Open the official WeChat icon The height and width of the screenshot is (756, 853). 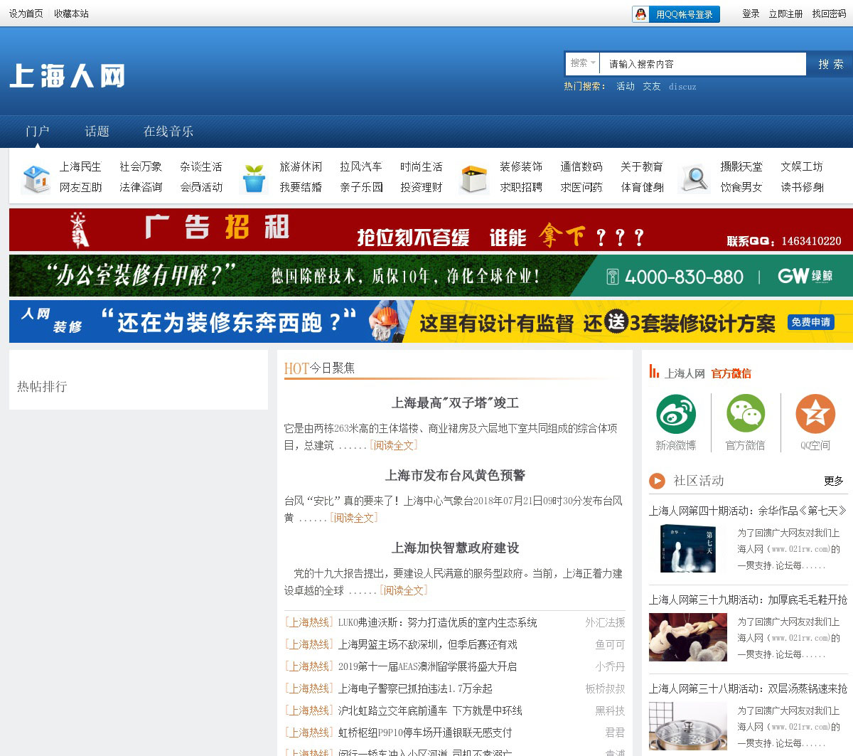pos(745,414)
